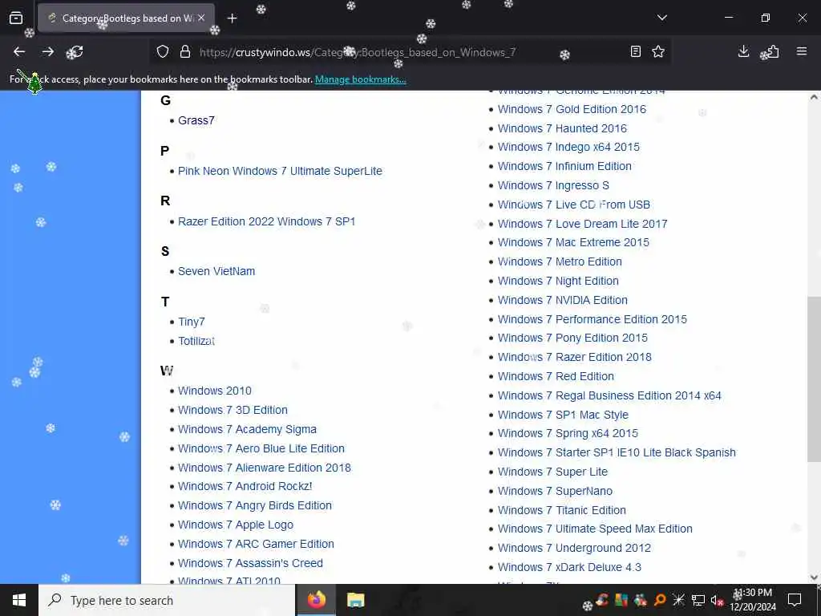Image resolution: width=821 pixels, height=616 pixels.
Task: Open Windows 7 Titanic Edition link
Action: click(562, 510)
